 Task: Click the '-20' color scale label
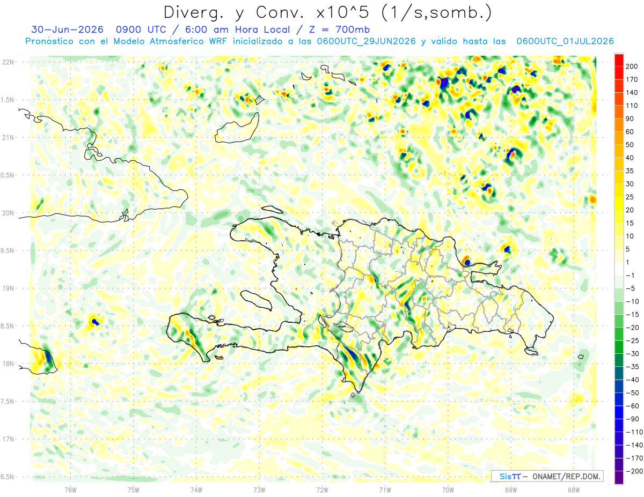pyautogui.click(x=632, y=327)
